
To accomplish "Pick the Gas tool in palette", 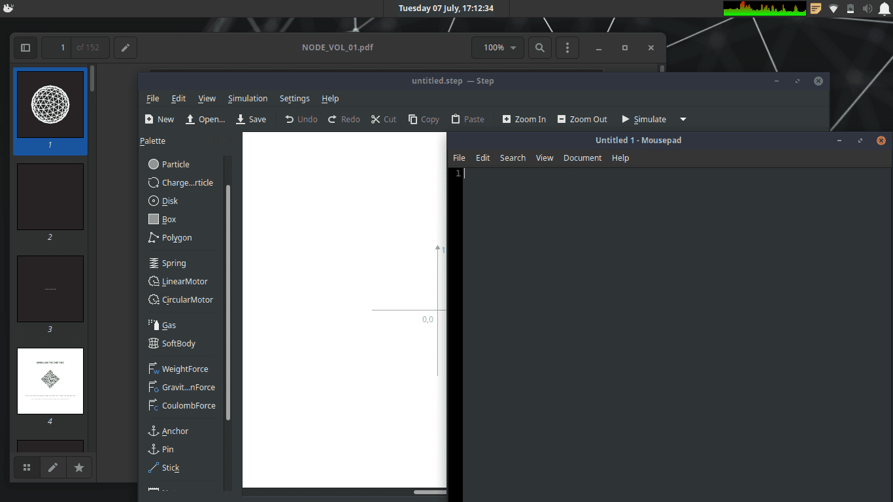I will click(162, 325).
